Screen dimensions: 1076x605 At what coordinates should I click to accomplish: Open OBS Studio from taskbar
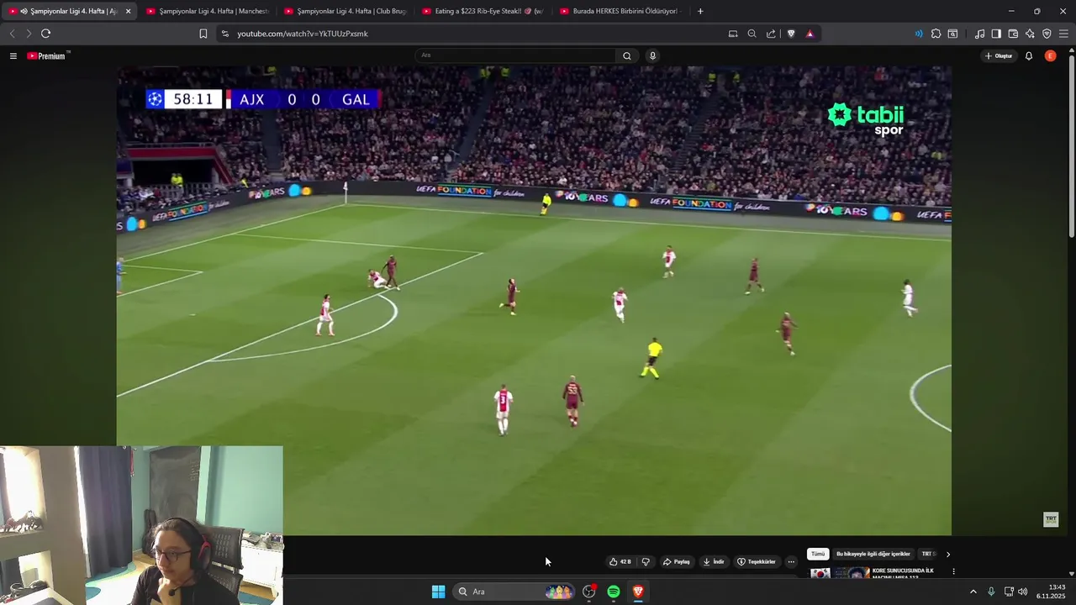(x=589, y=592)
